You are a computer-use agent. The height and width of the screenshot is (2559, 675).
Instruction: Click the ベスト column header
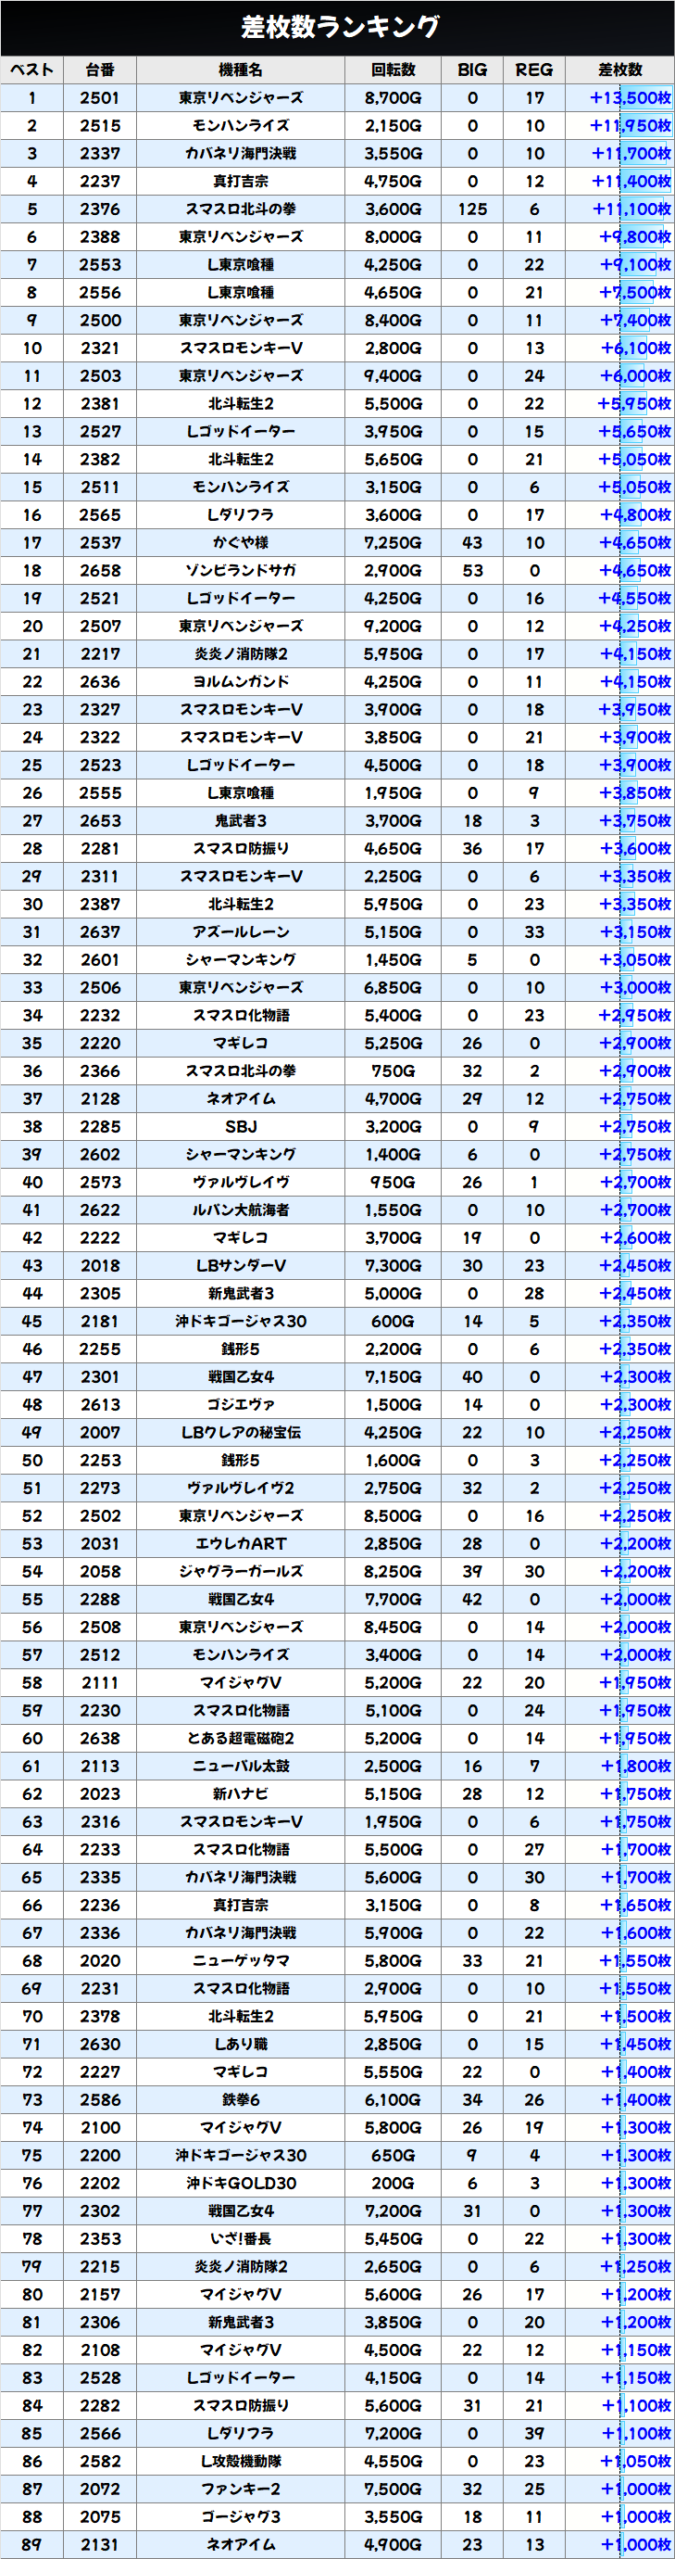coord(31,70)
